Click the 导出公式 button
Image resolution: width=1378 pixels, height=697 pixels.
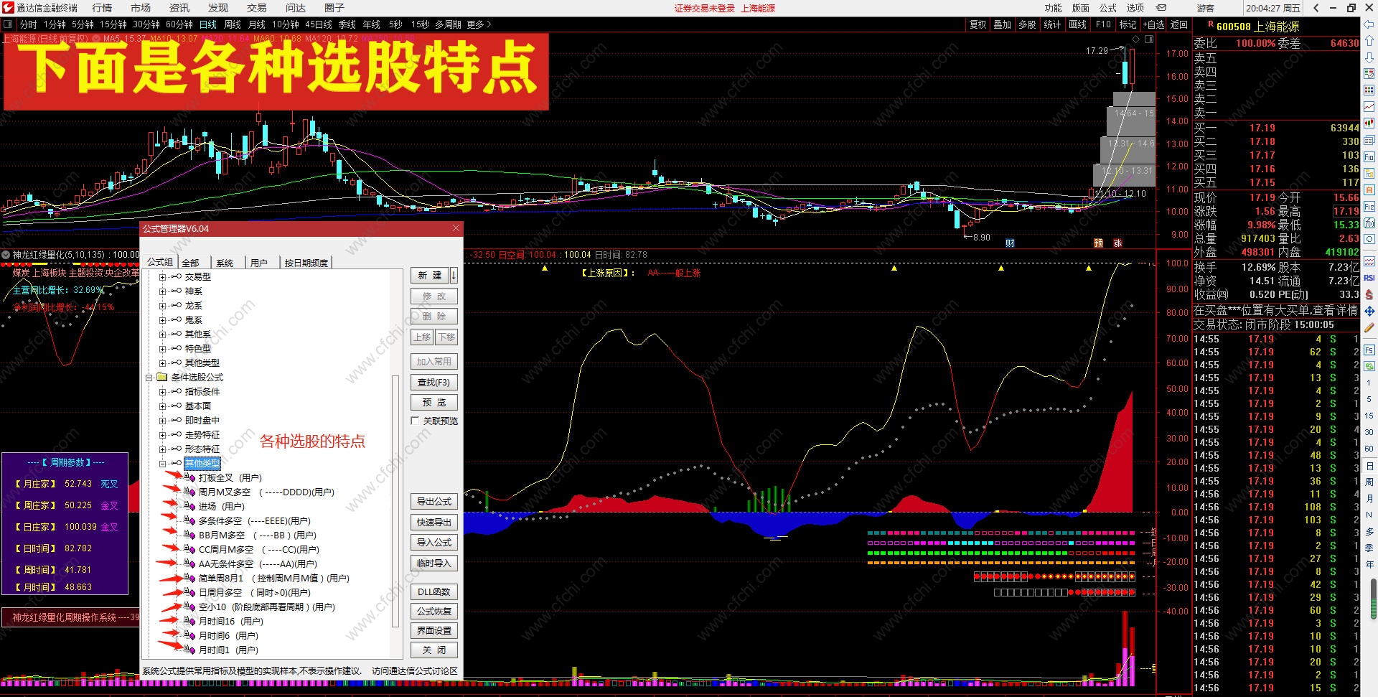(433, 502)
